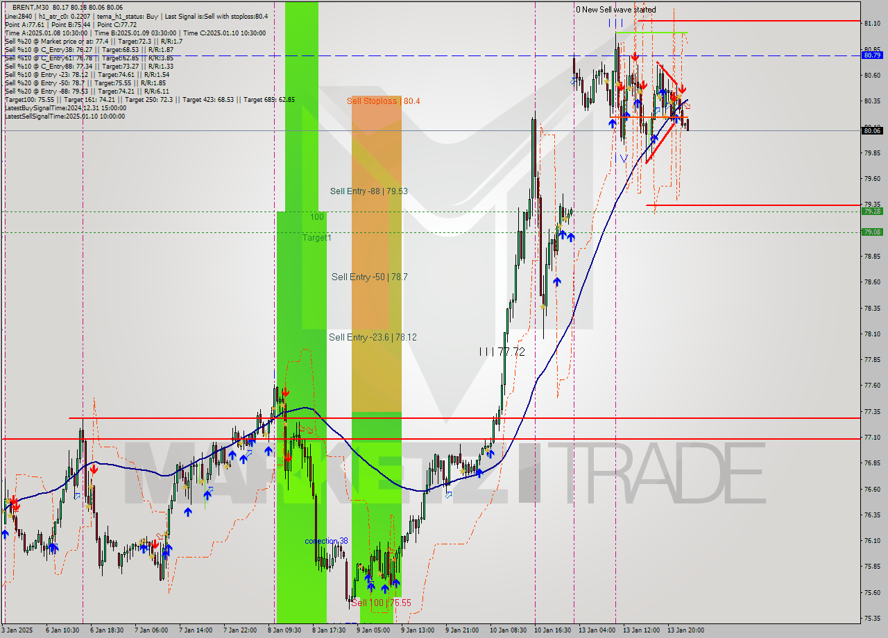
Task: Click the 'Target1' label
Action: click(317, 238)
